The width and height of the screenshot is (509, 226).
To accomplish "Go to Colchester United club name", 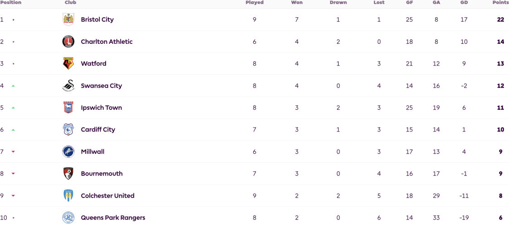I will point(107,196).
